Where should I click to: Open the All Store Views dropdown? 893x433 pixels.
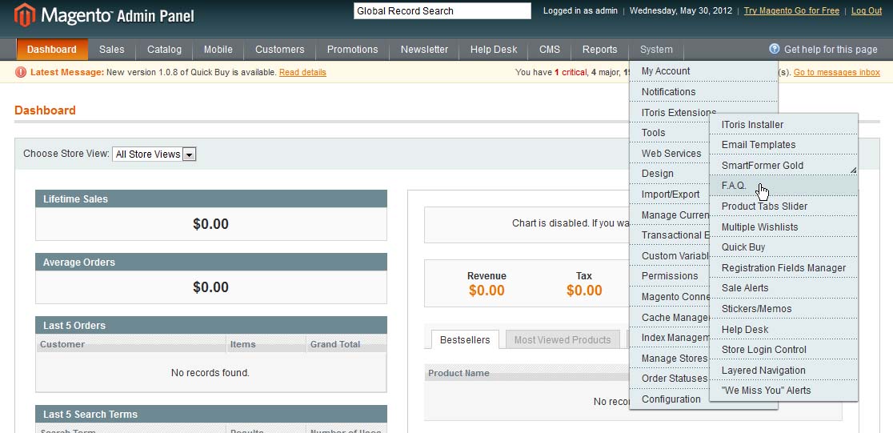pyautogui.click(x=154, y=154)
